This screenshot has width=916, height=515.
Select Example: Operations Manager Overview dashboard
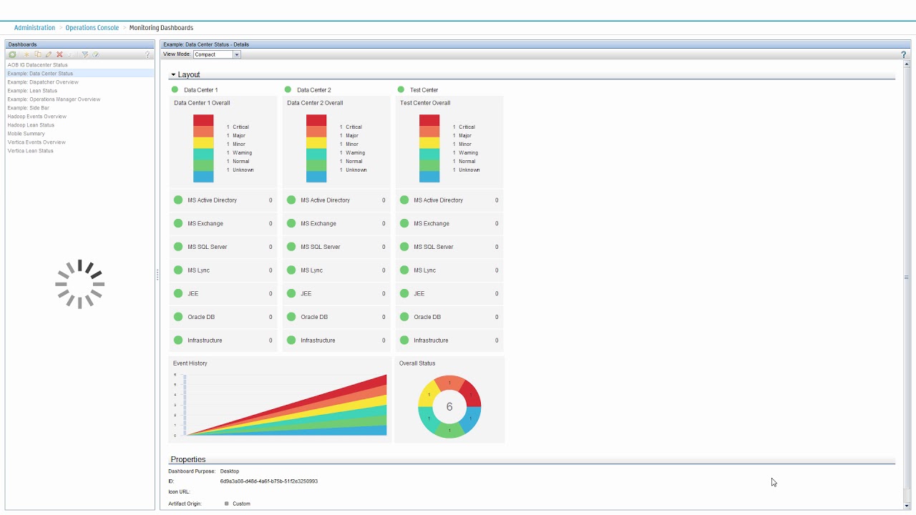(x=79, y=99)
